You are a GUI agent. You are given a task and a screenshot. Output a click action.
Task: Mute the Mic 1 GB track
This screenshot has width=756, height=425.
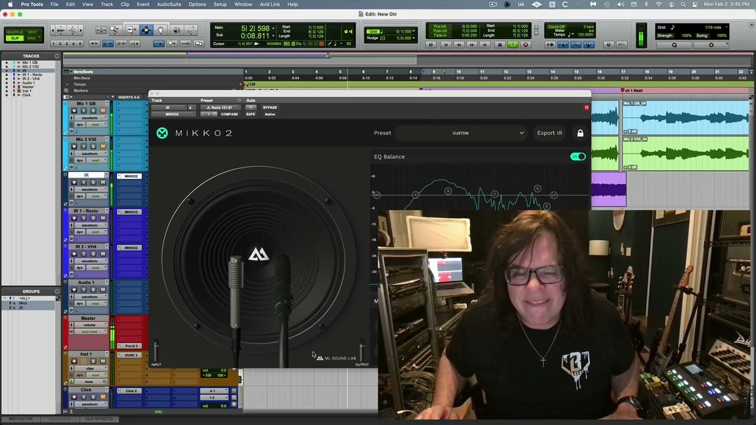coord(103,110)
